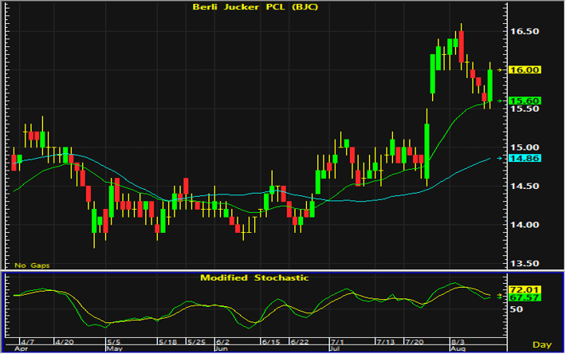Screen dimensions: 566x354
Task: Click the Modified Stochastic panel title
Action: pos(254,278)
